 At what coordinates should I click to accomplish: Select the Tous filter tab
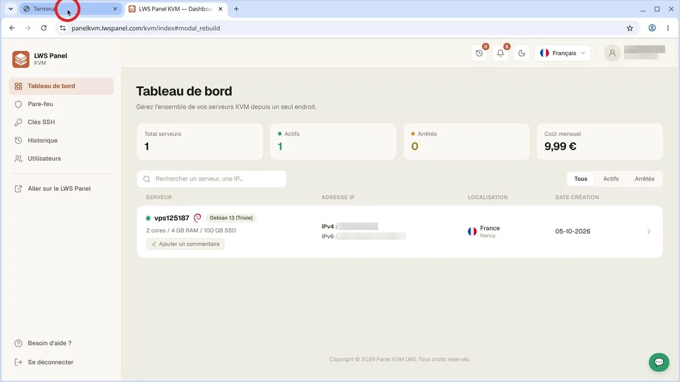[581, 179]
